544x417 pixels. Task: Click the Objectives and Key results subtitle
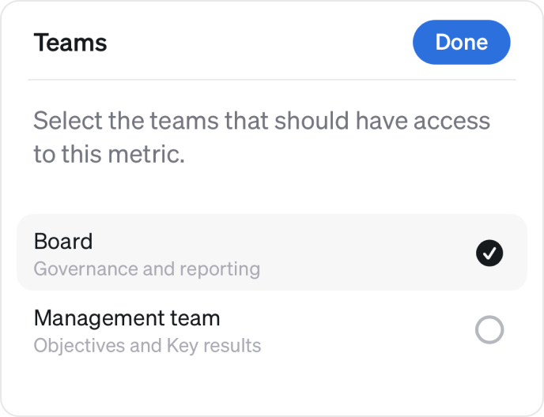147,346
